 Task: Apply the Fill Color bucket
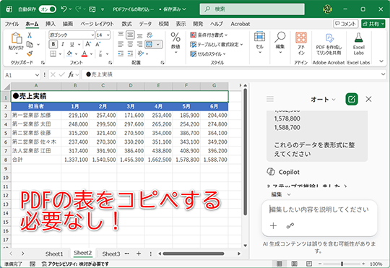point(69,53)
